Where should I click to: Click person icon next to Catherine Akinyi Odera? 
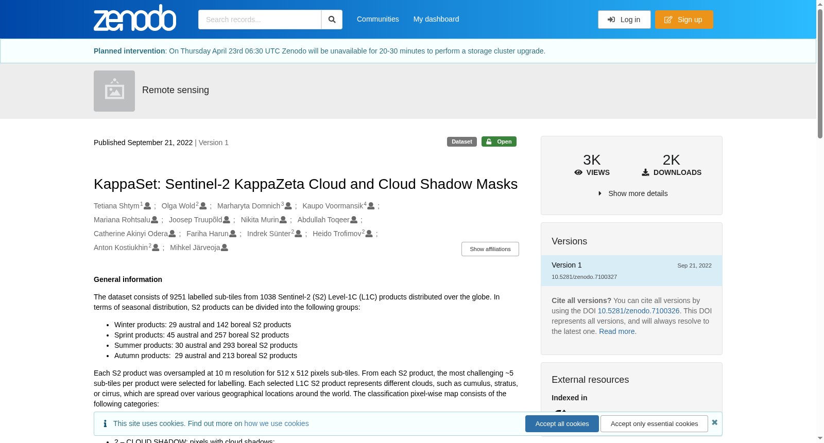pyautogui.click(x=172, y=234)
